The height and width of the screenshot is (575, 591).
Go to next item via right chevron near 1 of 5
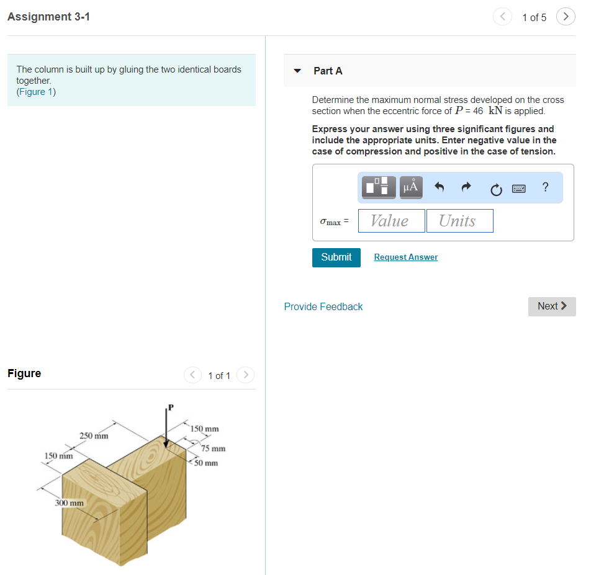566,17
